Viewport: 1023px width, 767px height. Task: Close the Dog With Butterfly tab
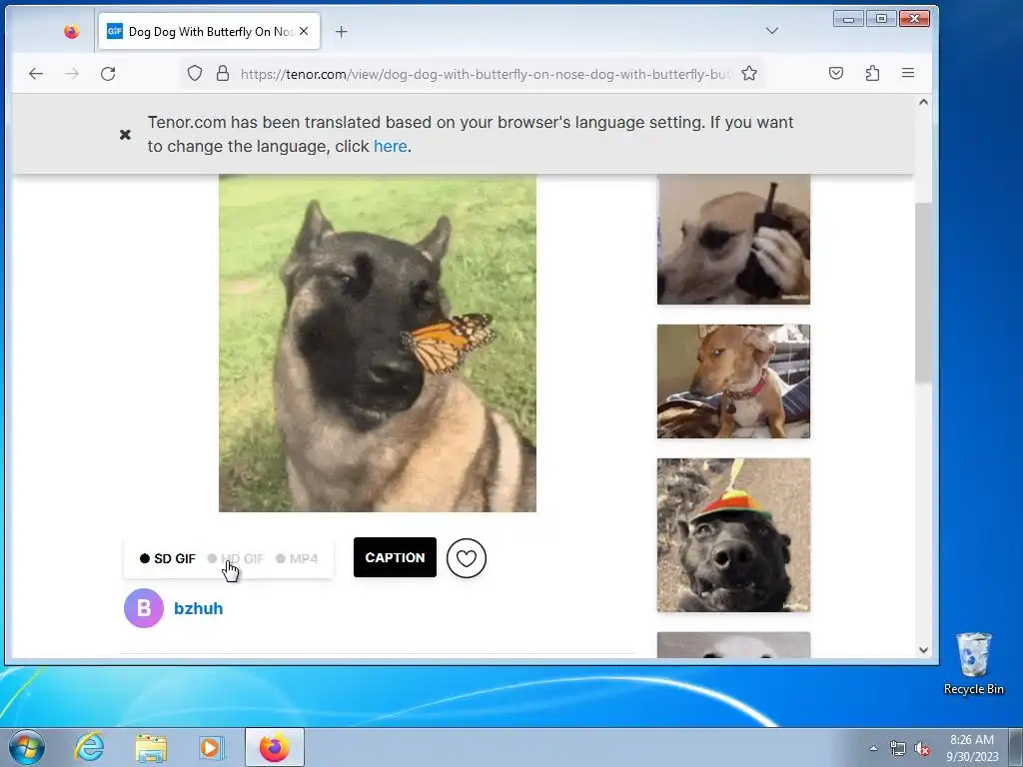[x=304, y=31]
